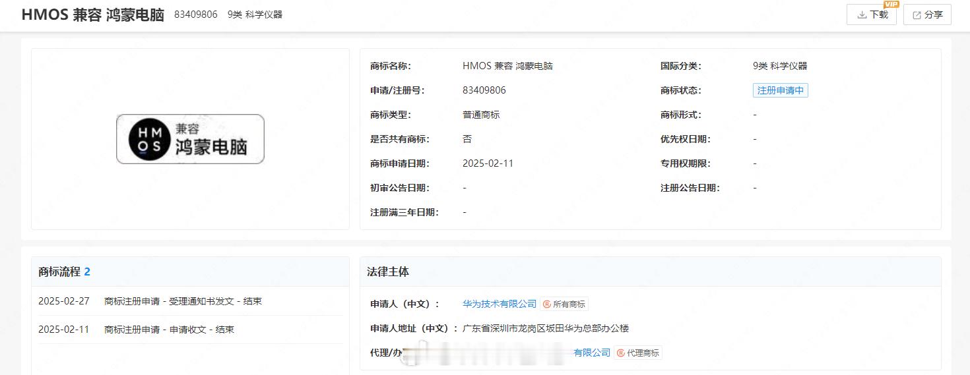Click the 代理商标 badge next to agency

point(638,353)
